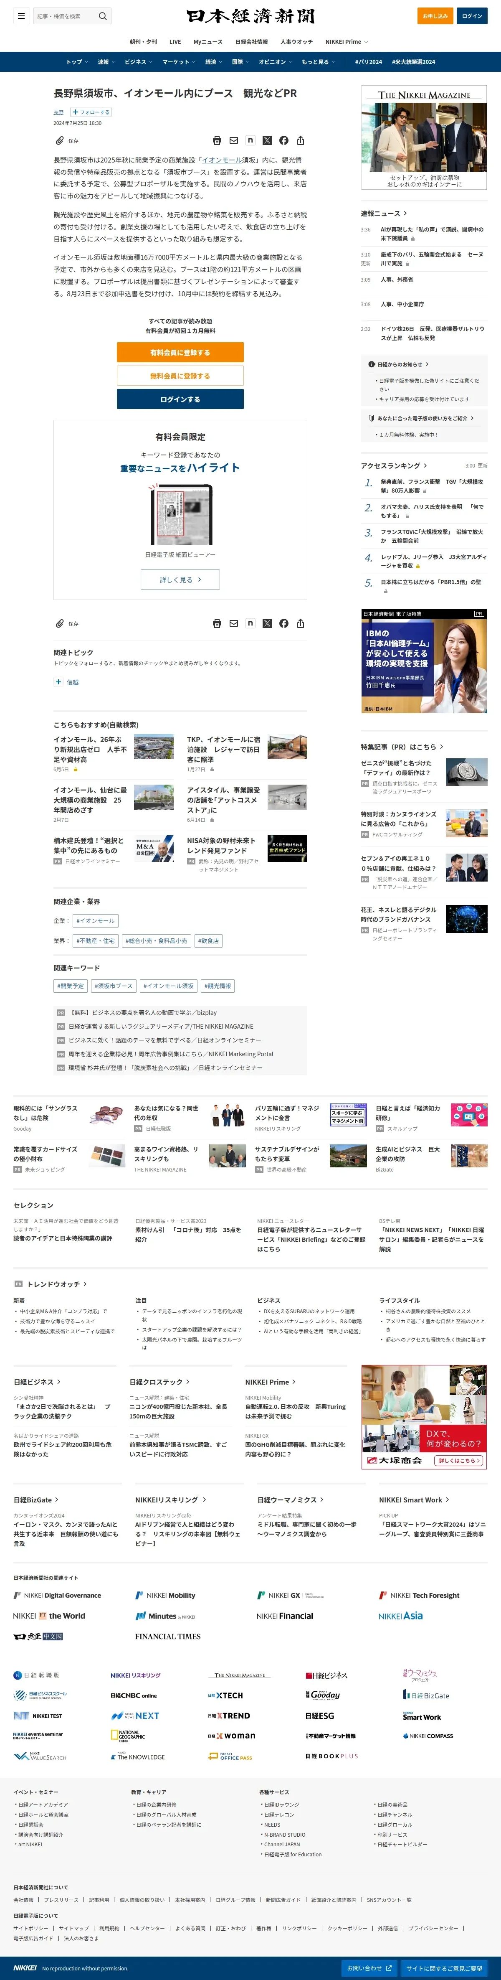Click the bottom paperclip 保存 icon
501x1980 pixels.
pyautogui.click(x=60, y=623)
